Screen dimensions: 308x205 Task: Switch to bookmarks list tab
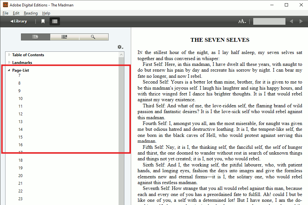click(64, 37)
